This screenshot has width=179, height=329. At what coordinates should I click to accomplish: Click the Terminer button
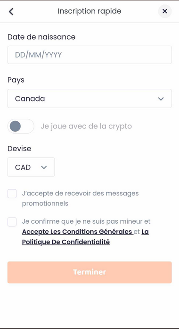click(89, 272)
